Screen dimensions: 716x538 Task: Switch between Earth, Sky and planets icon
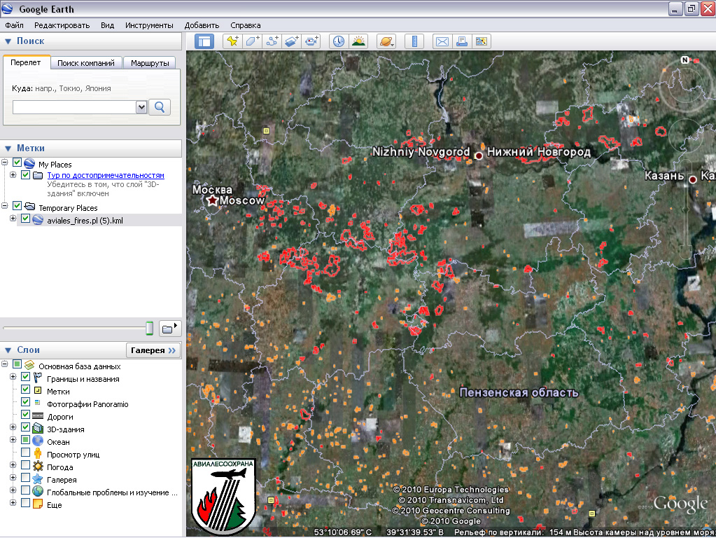[386, 41]
